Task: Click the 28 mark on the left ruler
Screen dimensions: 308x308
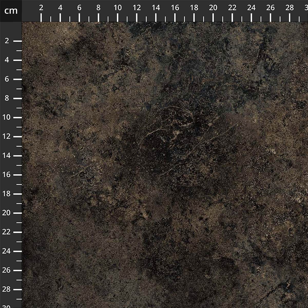Action: tap(7, 290)
